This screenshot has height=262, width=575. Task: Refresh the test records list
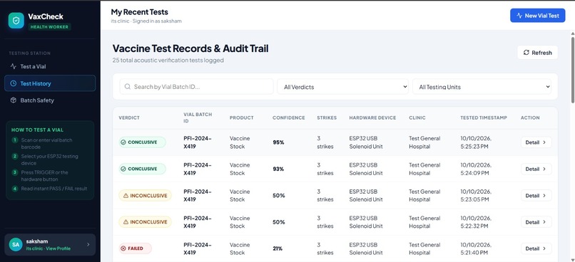click(538, 53)
